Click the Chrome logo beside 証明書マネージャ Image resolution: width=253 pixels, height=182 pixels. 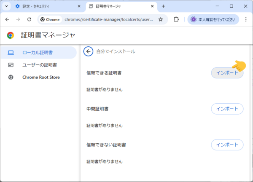pos(11,35)
